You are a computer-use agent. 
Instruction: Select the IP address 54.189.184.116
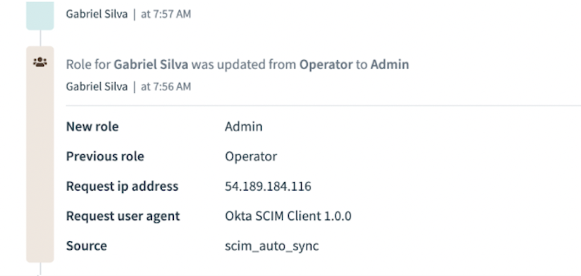click(x=268, y=186)
